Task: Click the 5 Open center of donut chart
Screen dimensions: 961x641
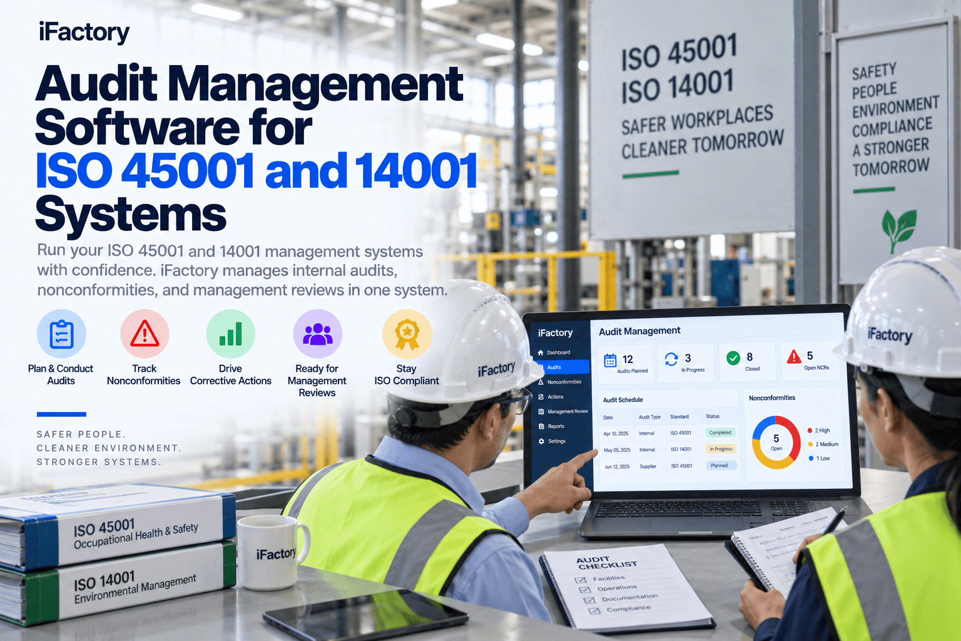Action: pos(776,443)
